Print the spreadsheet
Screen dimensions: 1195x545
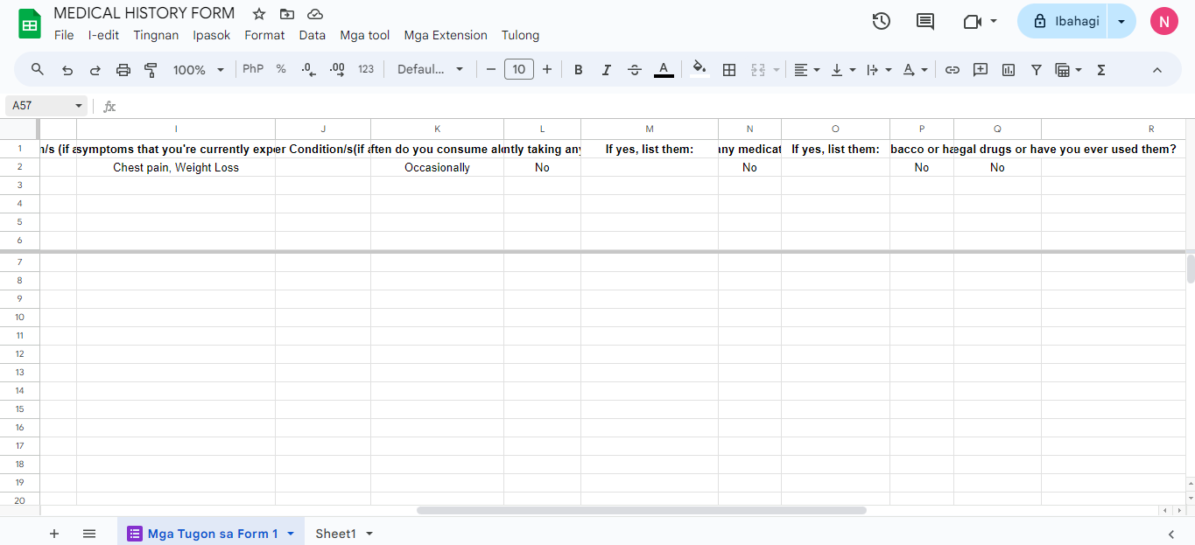tap(123, 69)
